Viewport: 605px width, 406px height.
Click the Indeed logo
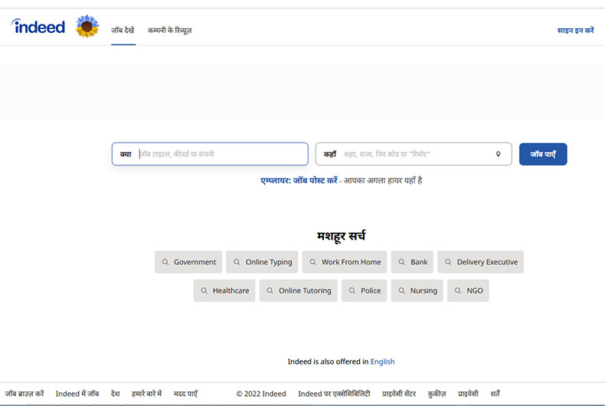point(38,26)
